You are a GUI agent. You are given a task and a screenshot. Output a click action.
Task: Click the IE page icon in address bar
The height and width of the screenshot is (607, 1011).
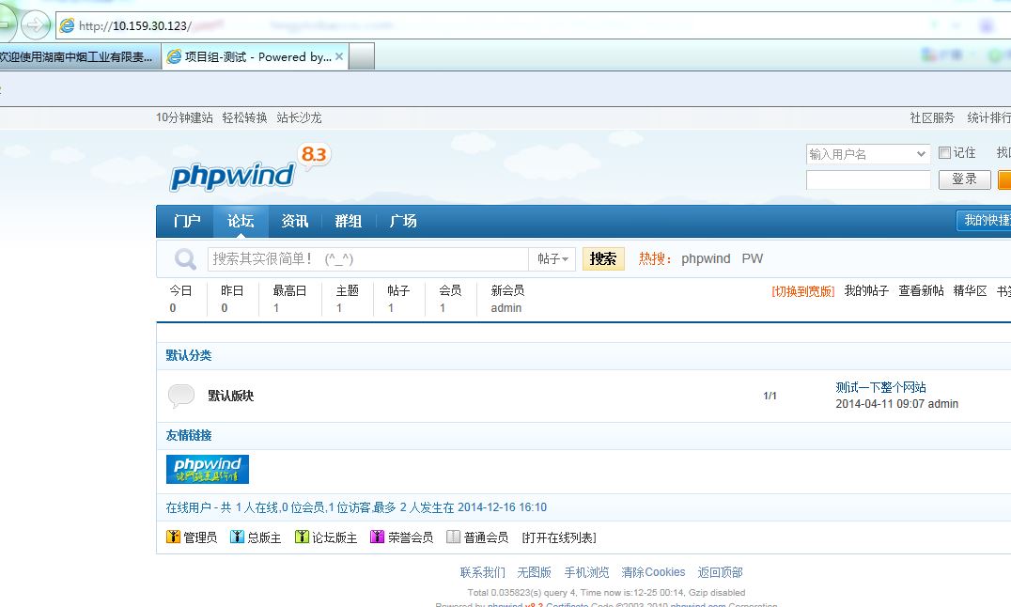(67, 25)
